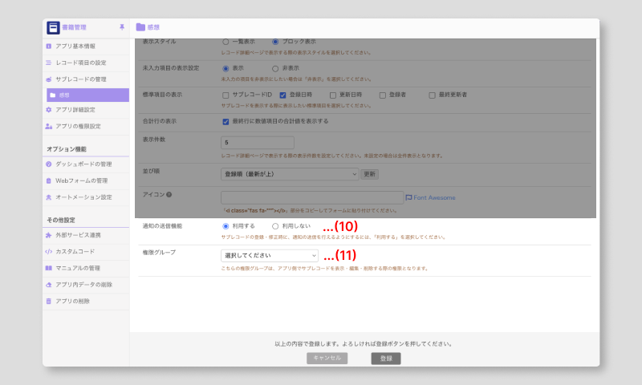Select 利用する for notification sending

[x=226, y=226]
